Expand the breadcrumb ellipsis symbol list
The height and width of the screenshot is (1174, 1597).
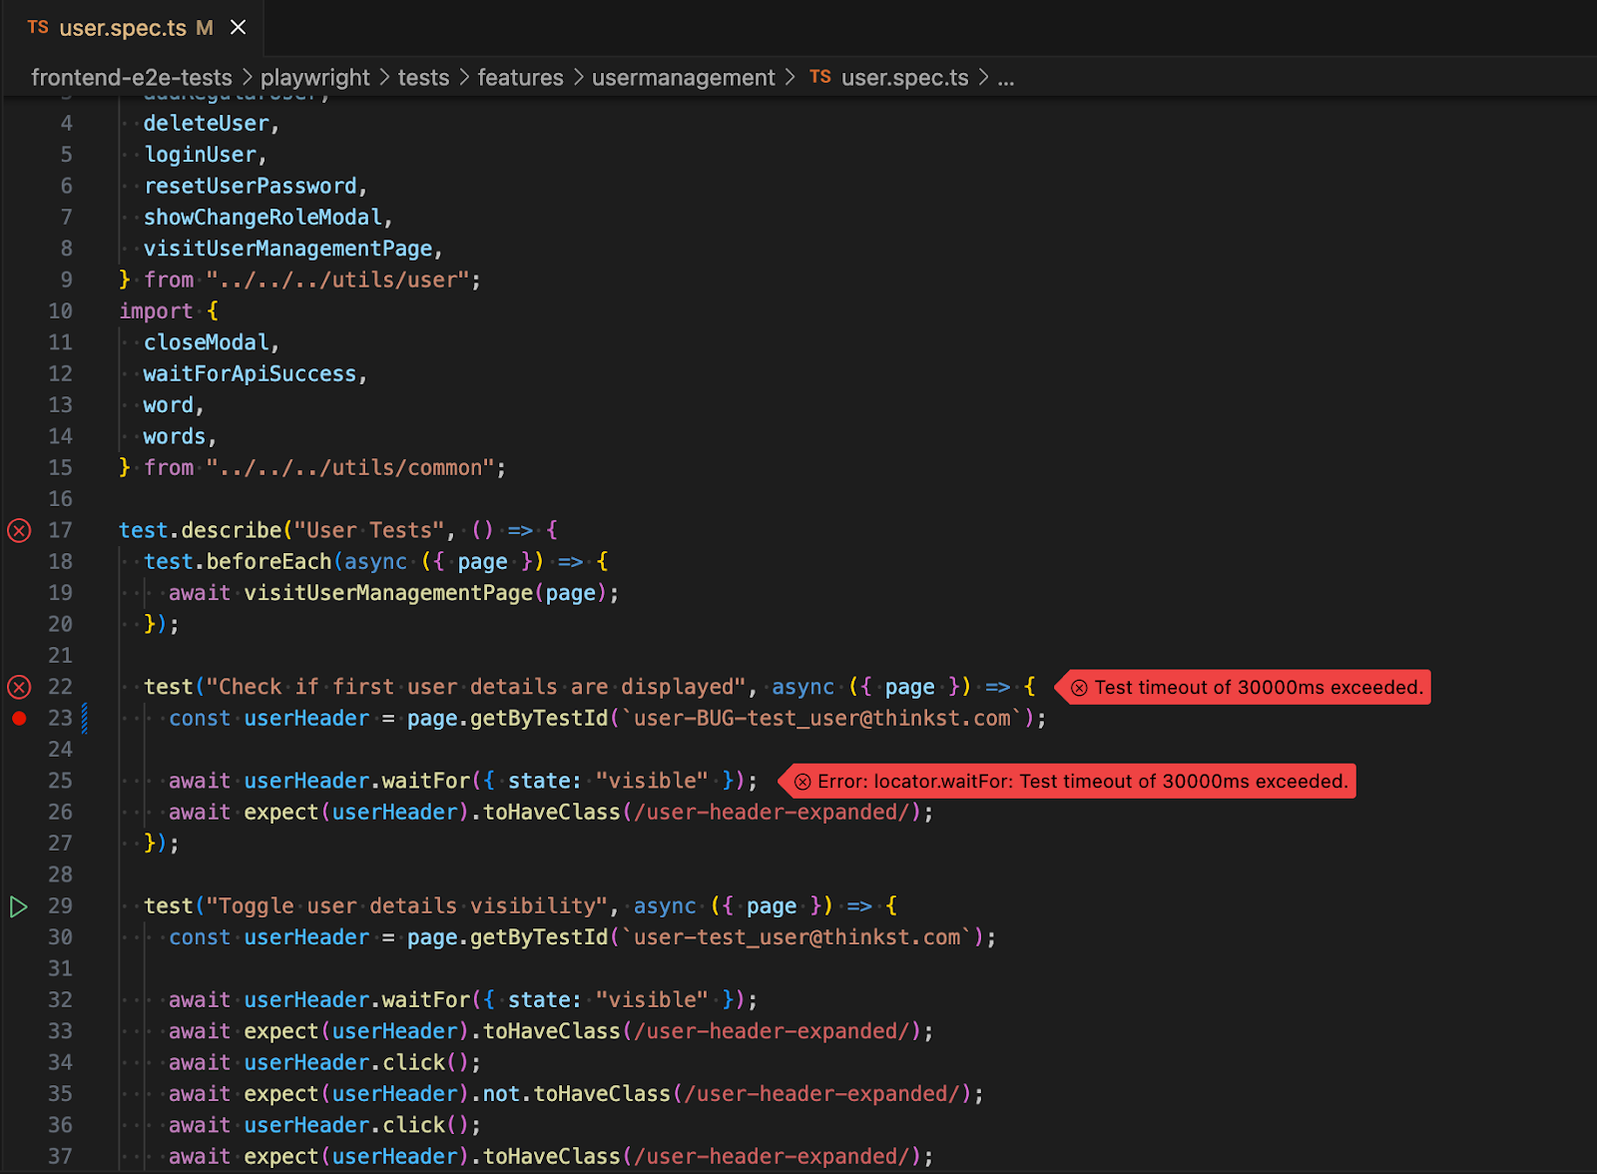coord(1005,78)
